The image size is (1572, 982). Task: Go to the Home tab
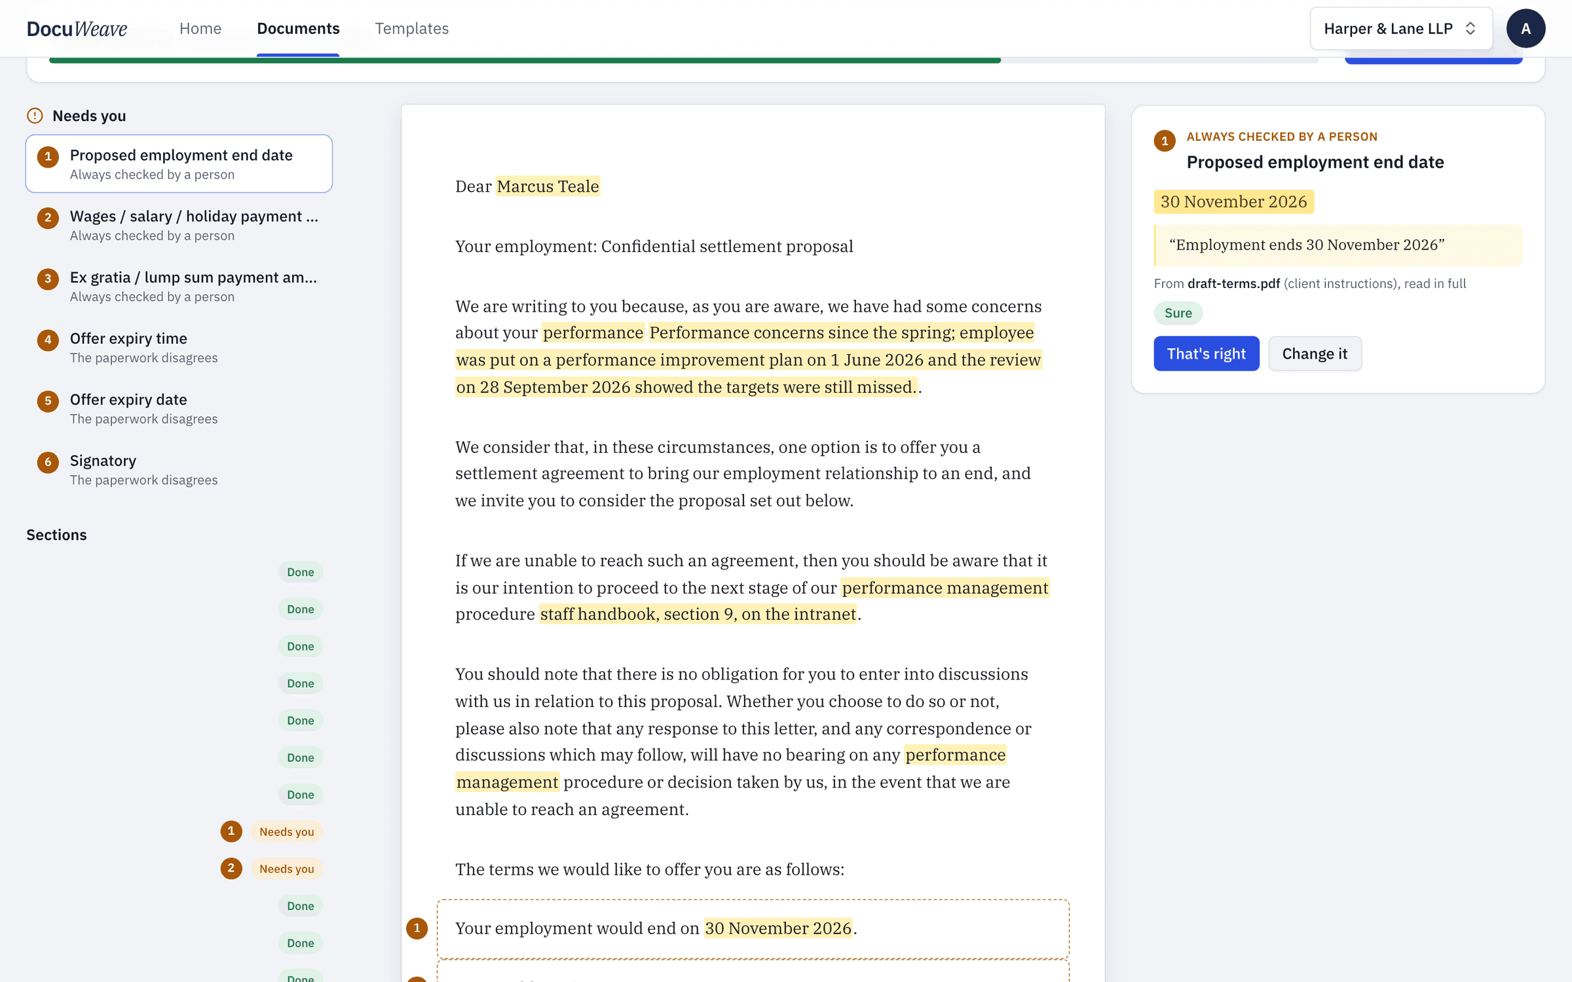[200, 28]
